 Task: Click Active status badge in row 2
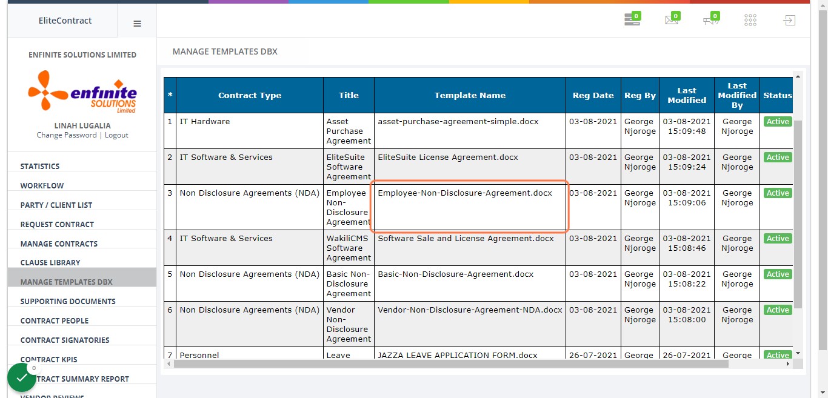pyautogui.click(x=777, y=158)
